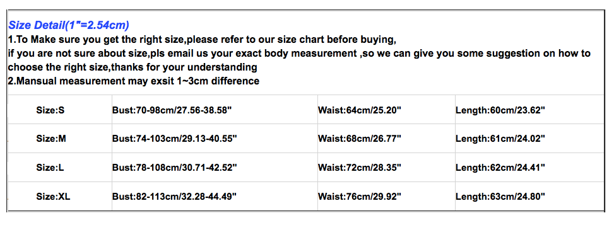Click the line about referring to size chart
The image size is (614, 230).
point(202,40)
